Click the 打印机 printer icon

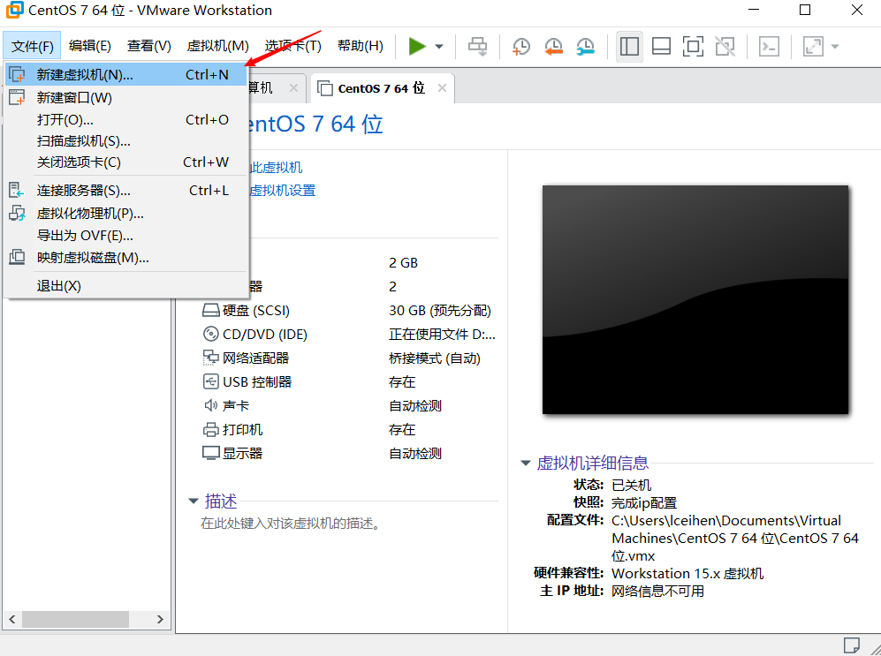[210, 429]
